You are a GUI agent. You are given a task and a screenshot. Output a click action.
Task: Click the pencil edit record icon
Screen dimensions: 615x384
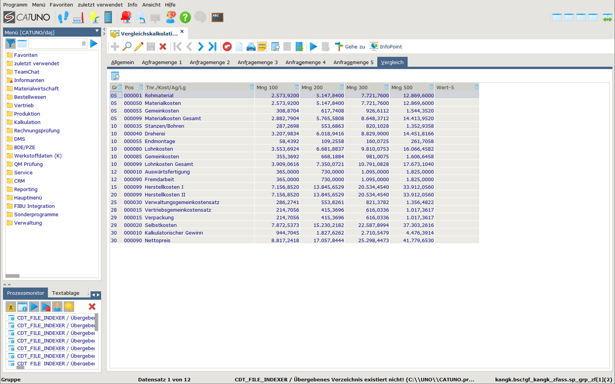[139, 47]
